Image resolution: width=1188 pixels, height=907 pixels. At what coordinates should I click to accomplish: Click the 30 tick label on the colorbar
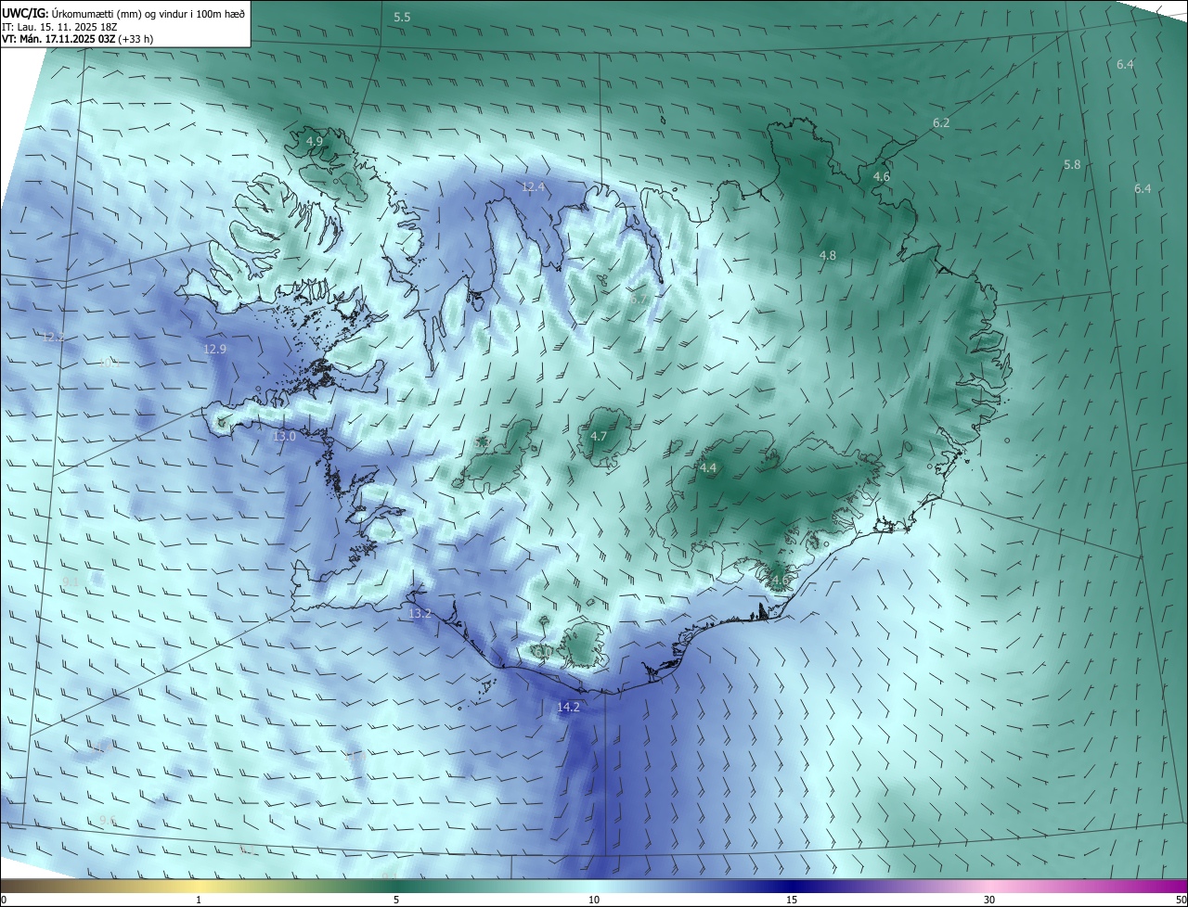(989, 900)
